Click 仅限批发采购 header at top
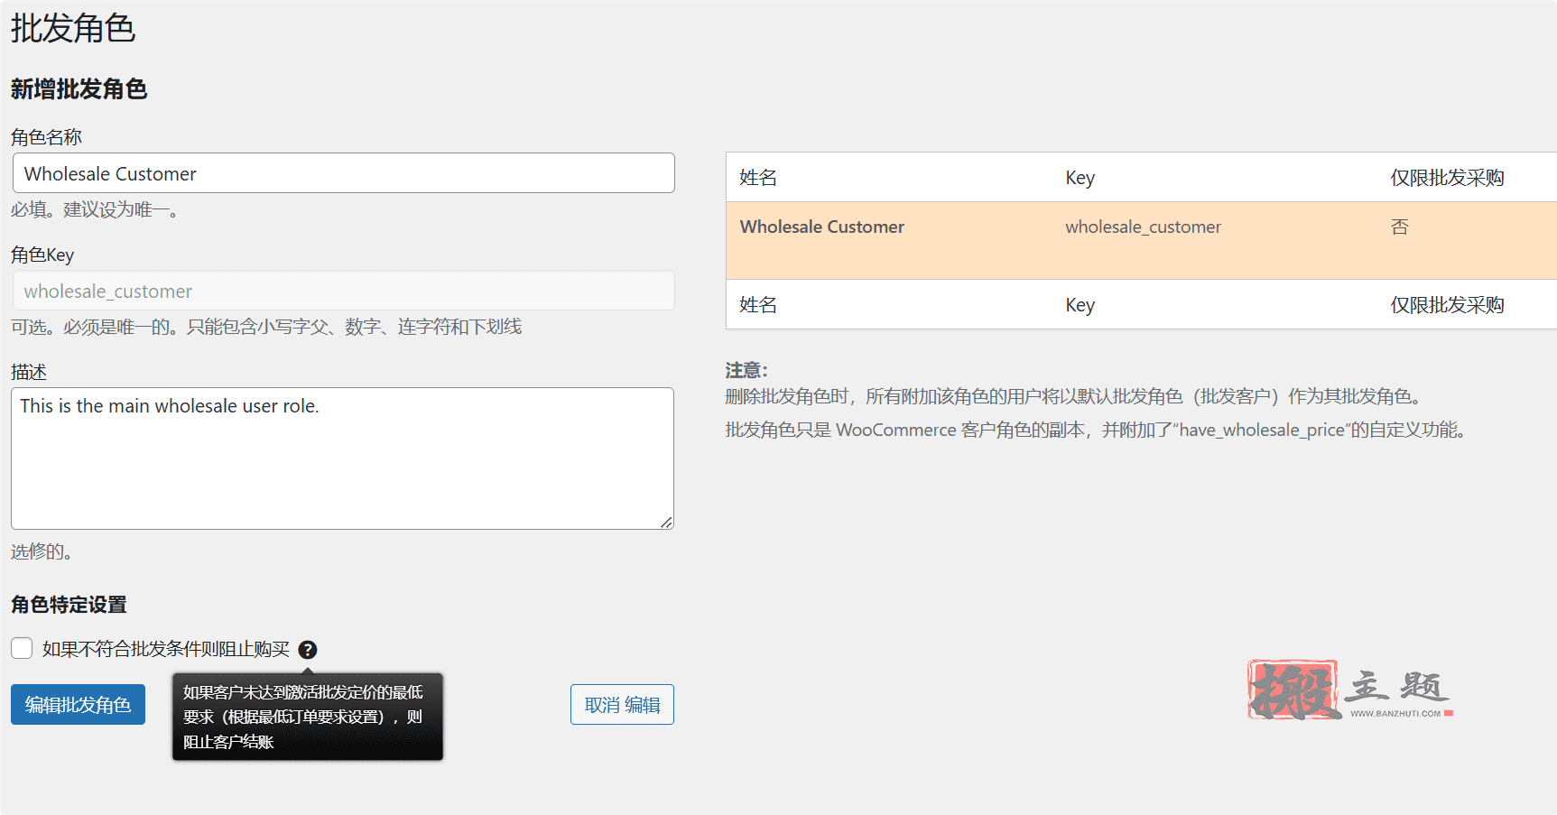The image size is (1557, 815). pyautogui.click(x=1447, y=178)
